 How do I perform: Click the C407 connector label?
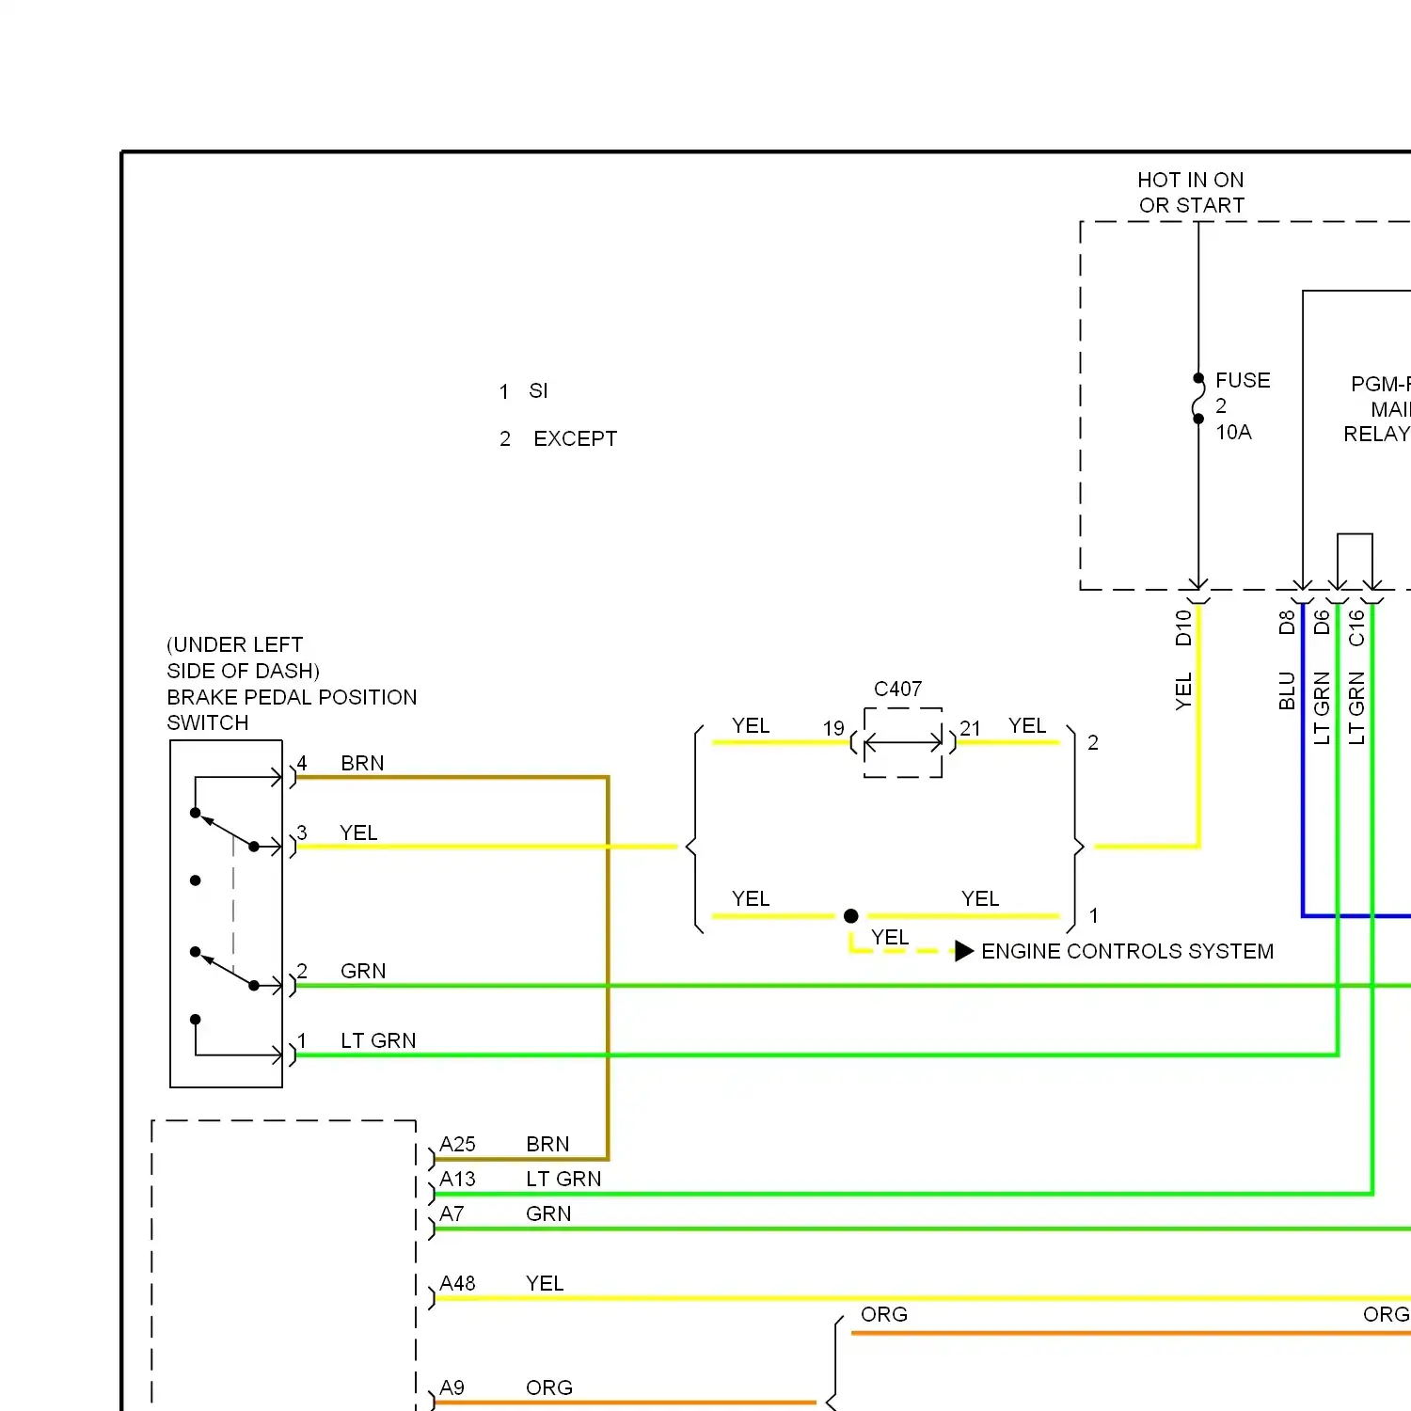tap(898, 689)
